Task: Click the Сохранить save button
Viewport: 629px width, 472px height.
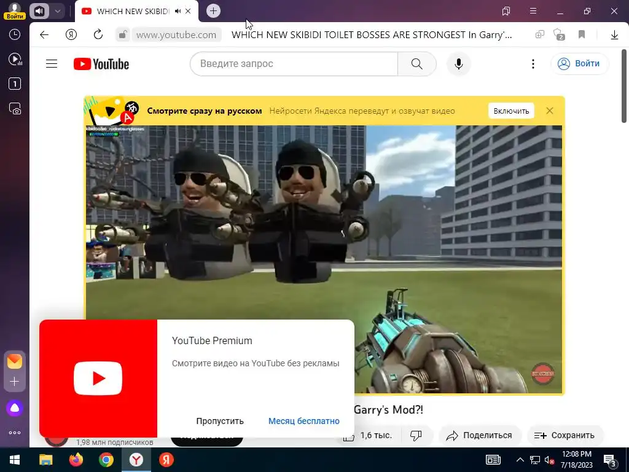Action: [565, 436]
